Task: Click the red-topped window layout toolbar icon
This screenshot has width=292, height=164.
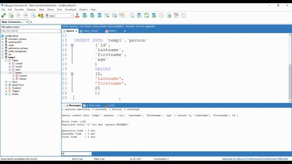Action: 176,15
